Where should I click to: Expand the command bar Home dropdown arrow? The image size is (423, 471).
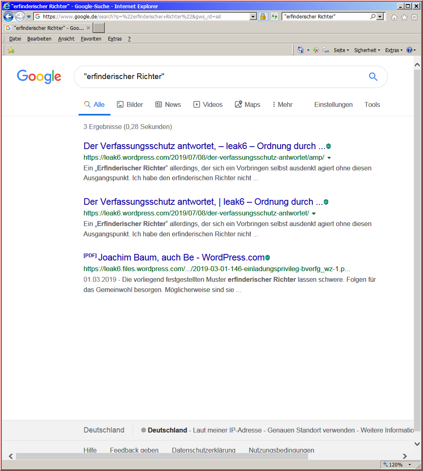click(x=308, y=50)
